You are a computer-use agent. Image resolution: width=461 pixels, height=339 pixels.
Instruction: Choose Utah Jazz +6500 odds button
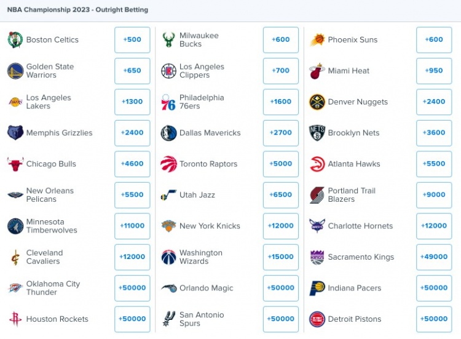pyautogui.click(x=281, y=195)
